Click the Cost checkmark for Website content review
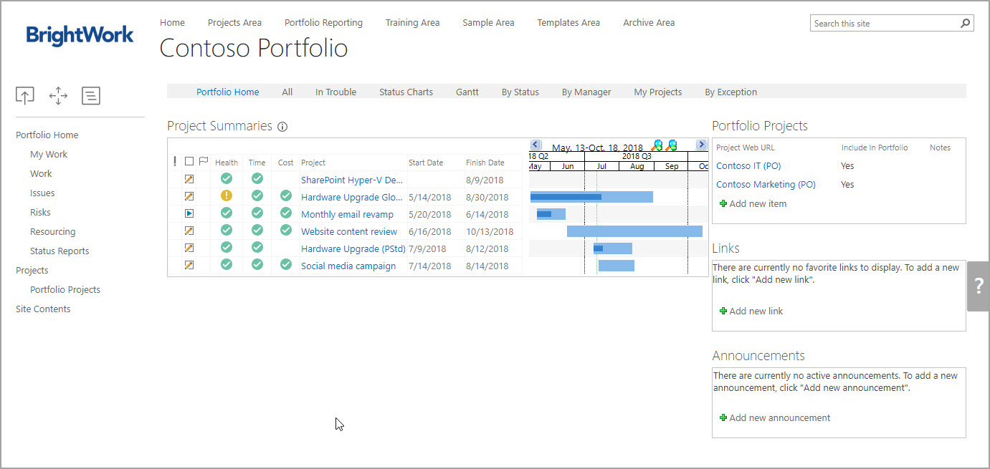Screen dimensions: 990x469 coord(286,230)
